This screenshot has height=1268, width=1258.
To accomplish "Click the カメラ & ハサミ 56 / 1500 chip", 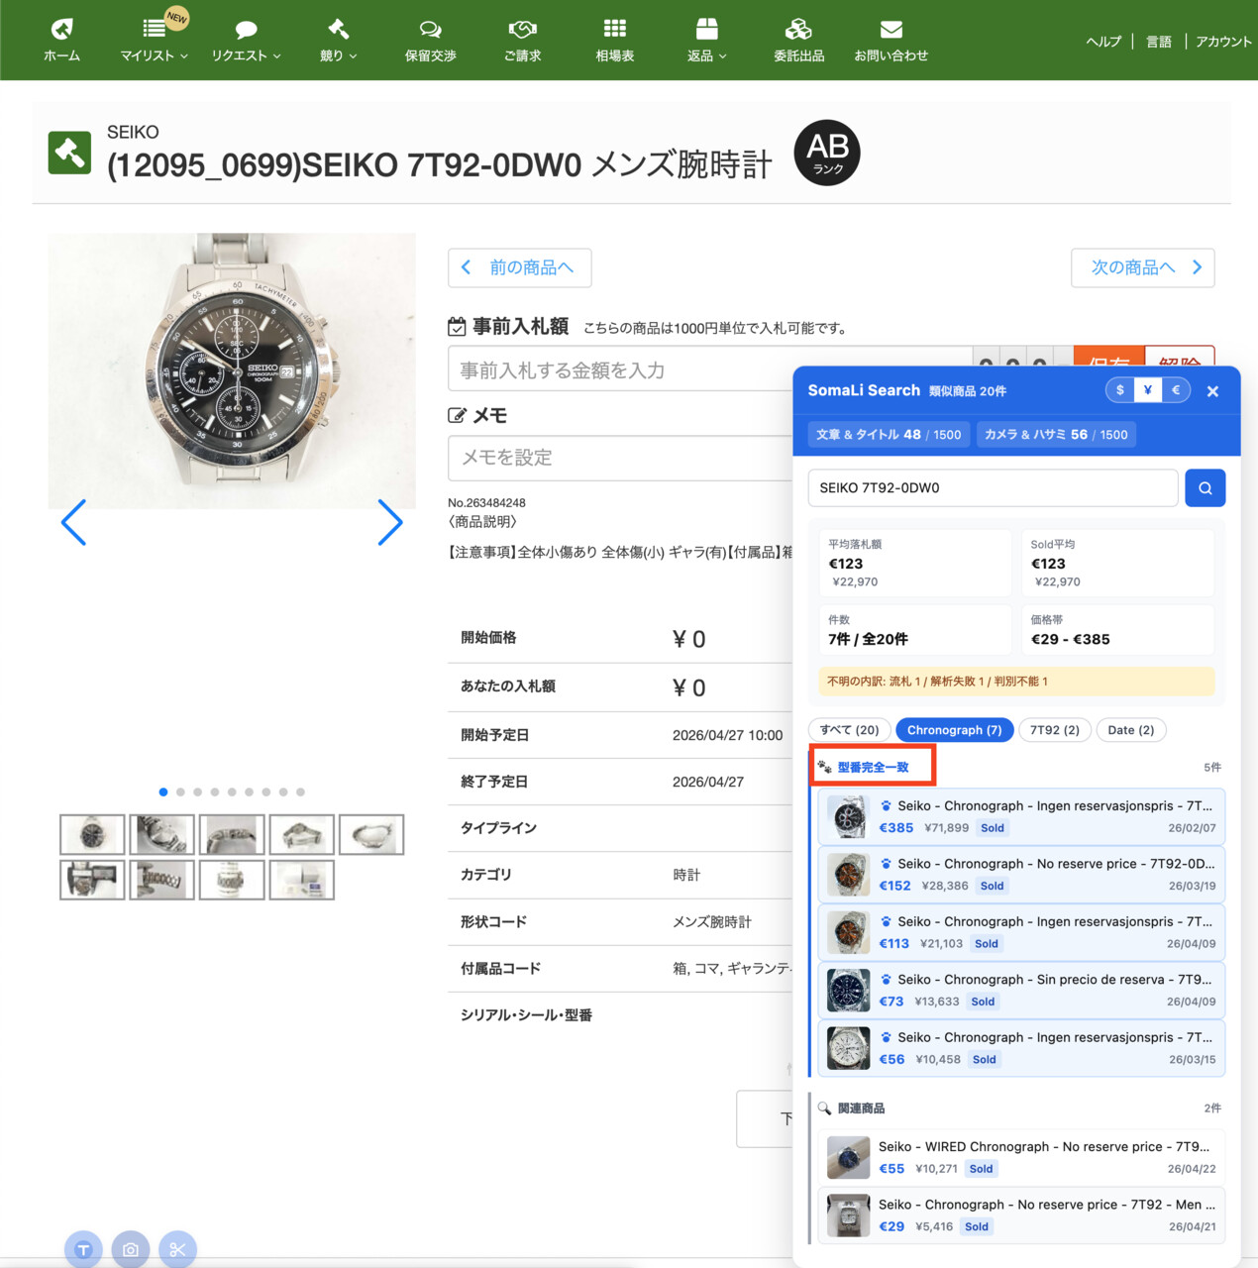I will point(1056,434).
